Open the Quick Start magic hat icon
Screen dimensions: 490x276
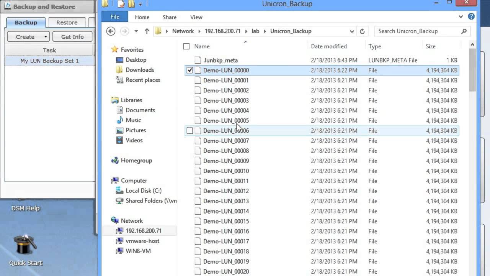[25, 245]
